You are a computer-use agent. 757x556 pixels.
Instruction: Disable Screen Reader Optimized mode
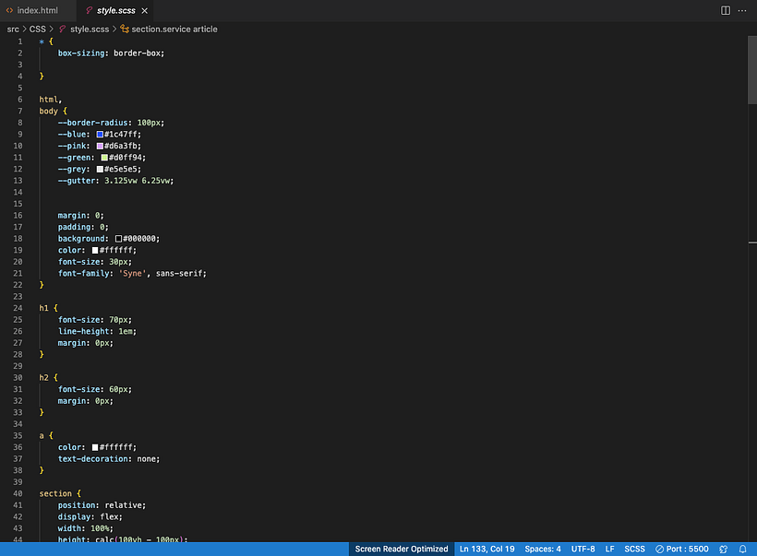tap(402, 548)
